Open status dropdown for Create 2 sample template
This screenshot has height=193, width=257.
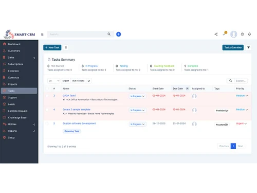138,110
